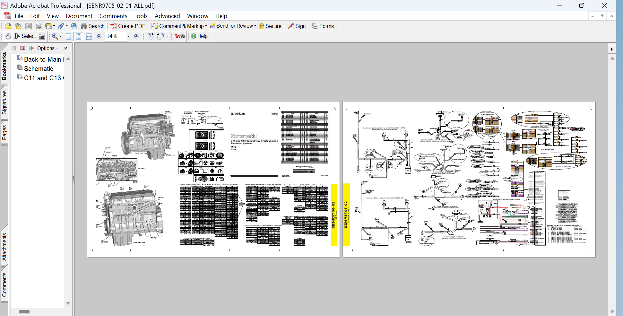
Task: Expand the Attach file dropdown arrow
Action: (66, 26)
